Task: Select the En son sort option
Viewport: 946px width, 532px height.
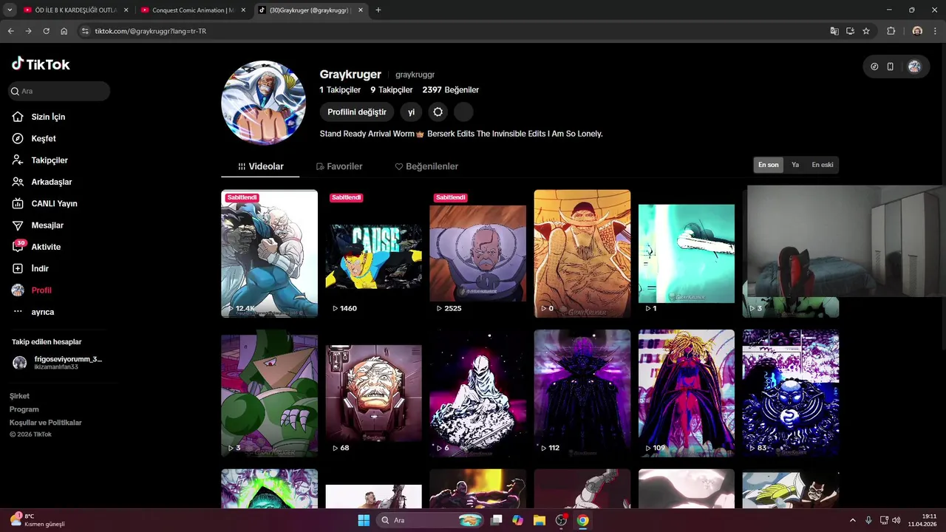Action: point(768,165)
